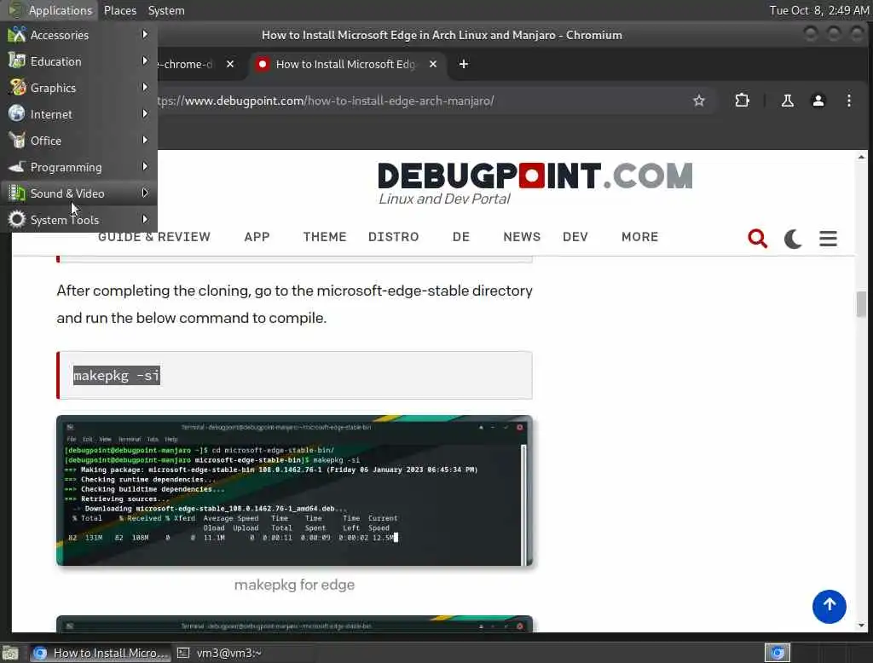The width and height of the screenshot is (873, 663).
Task: Click the date and time clock
Action: [x=819, y=10]
